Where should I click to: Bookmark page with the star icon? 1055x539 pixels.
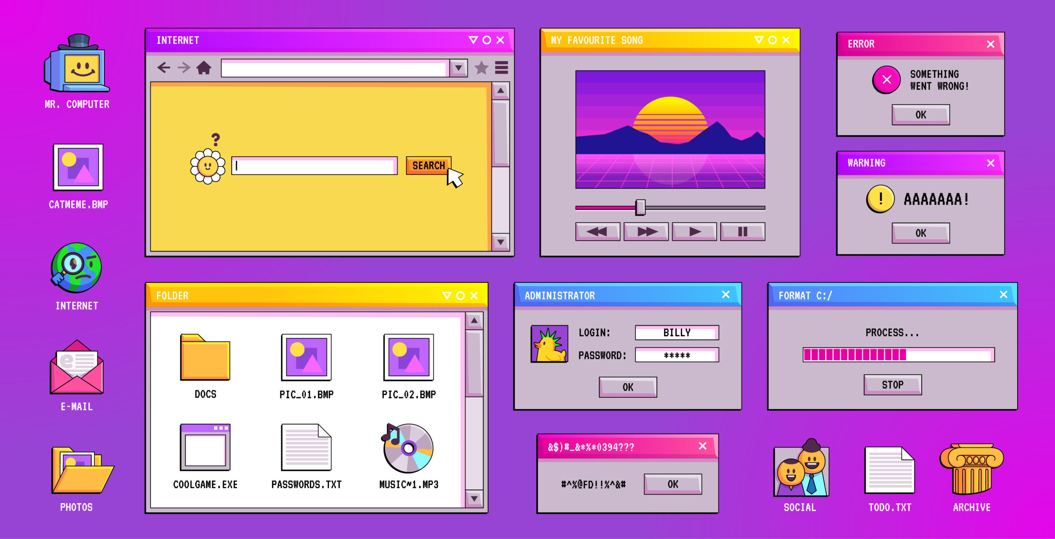[481, 68]
